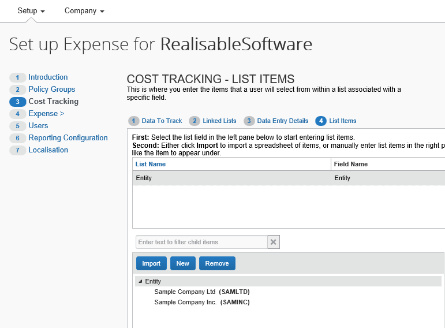This screenshot has height=328, width=445.
Task: Sort by the List Name column header
Action: coord(151,164)
